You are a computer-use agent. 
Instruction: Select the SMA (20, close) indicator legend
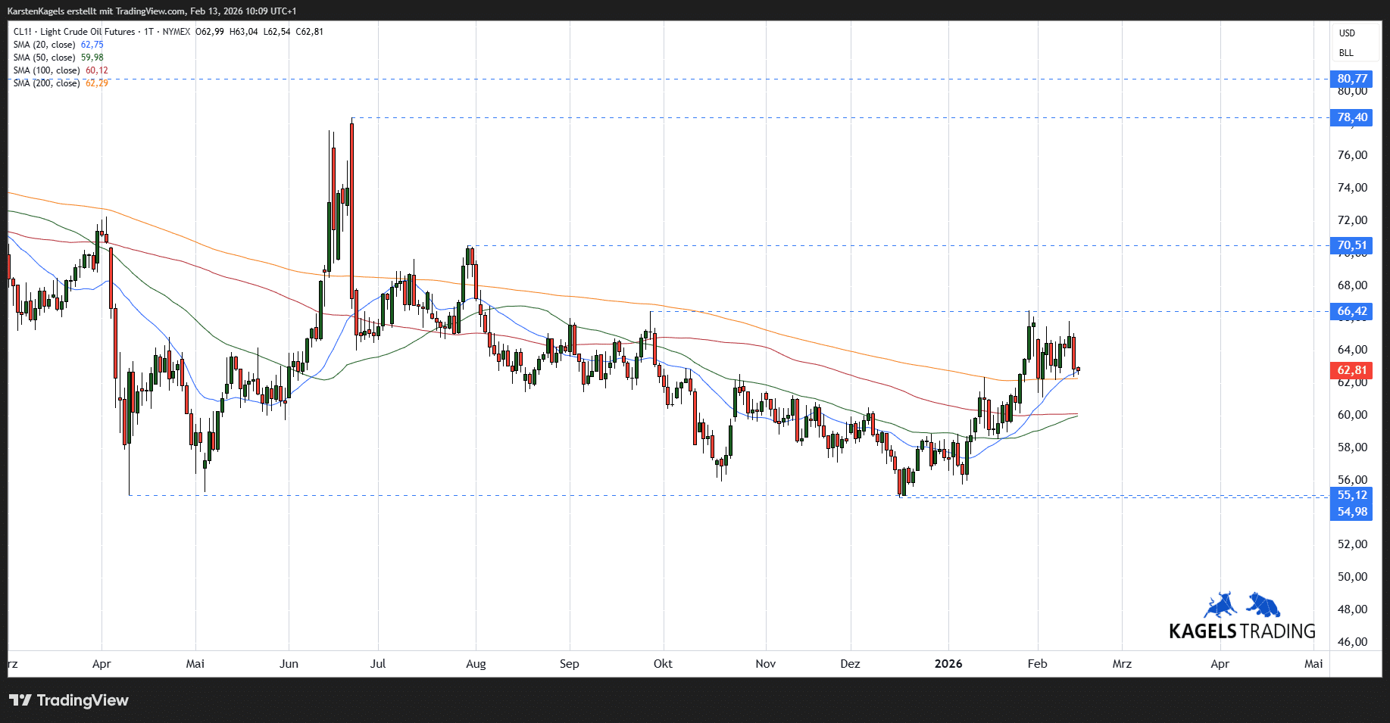(x=45, y=45)
